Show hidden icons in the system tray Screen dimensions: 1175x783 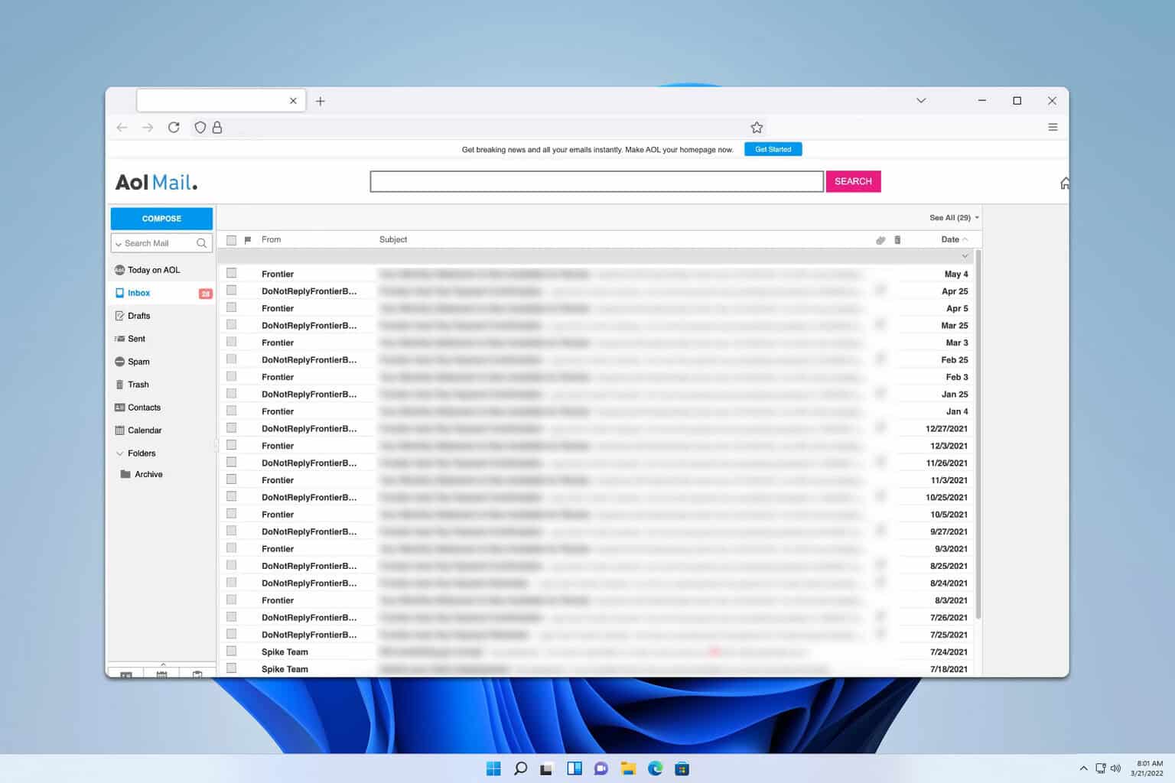1083,768
